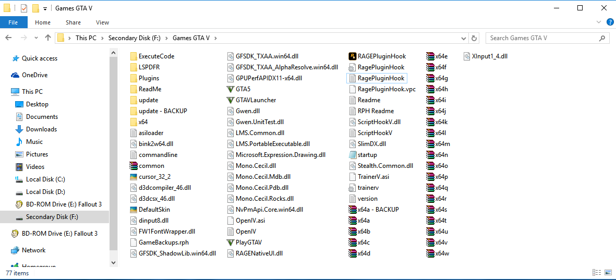Select Videos in the navigation pane
Screen dimensions: 616x280
point(35,167)
